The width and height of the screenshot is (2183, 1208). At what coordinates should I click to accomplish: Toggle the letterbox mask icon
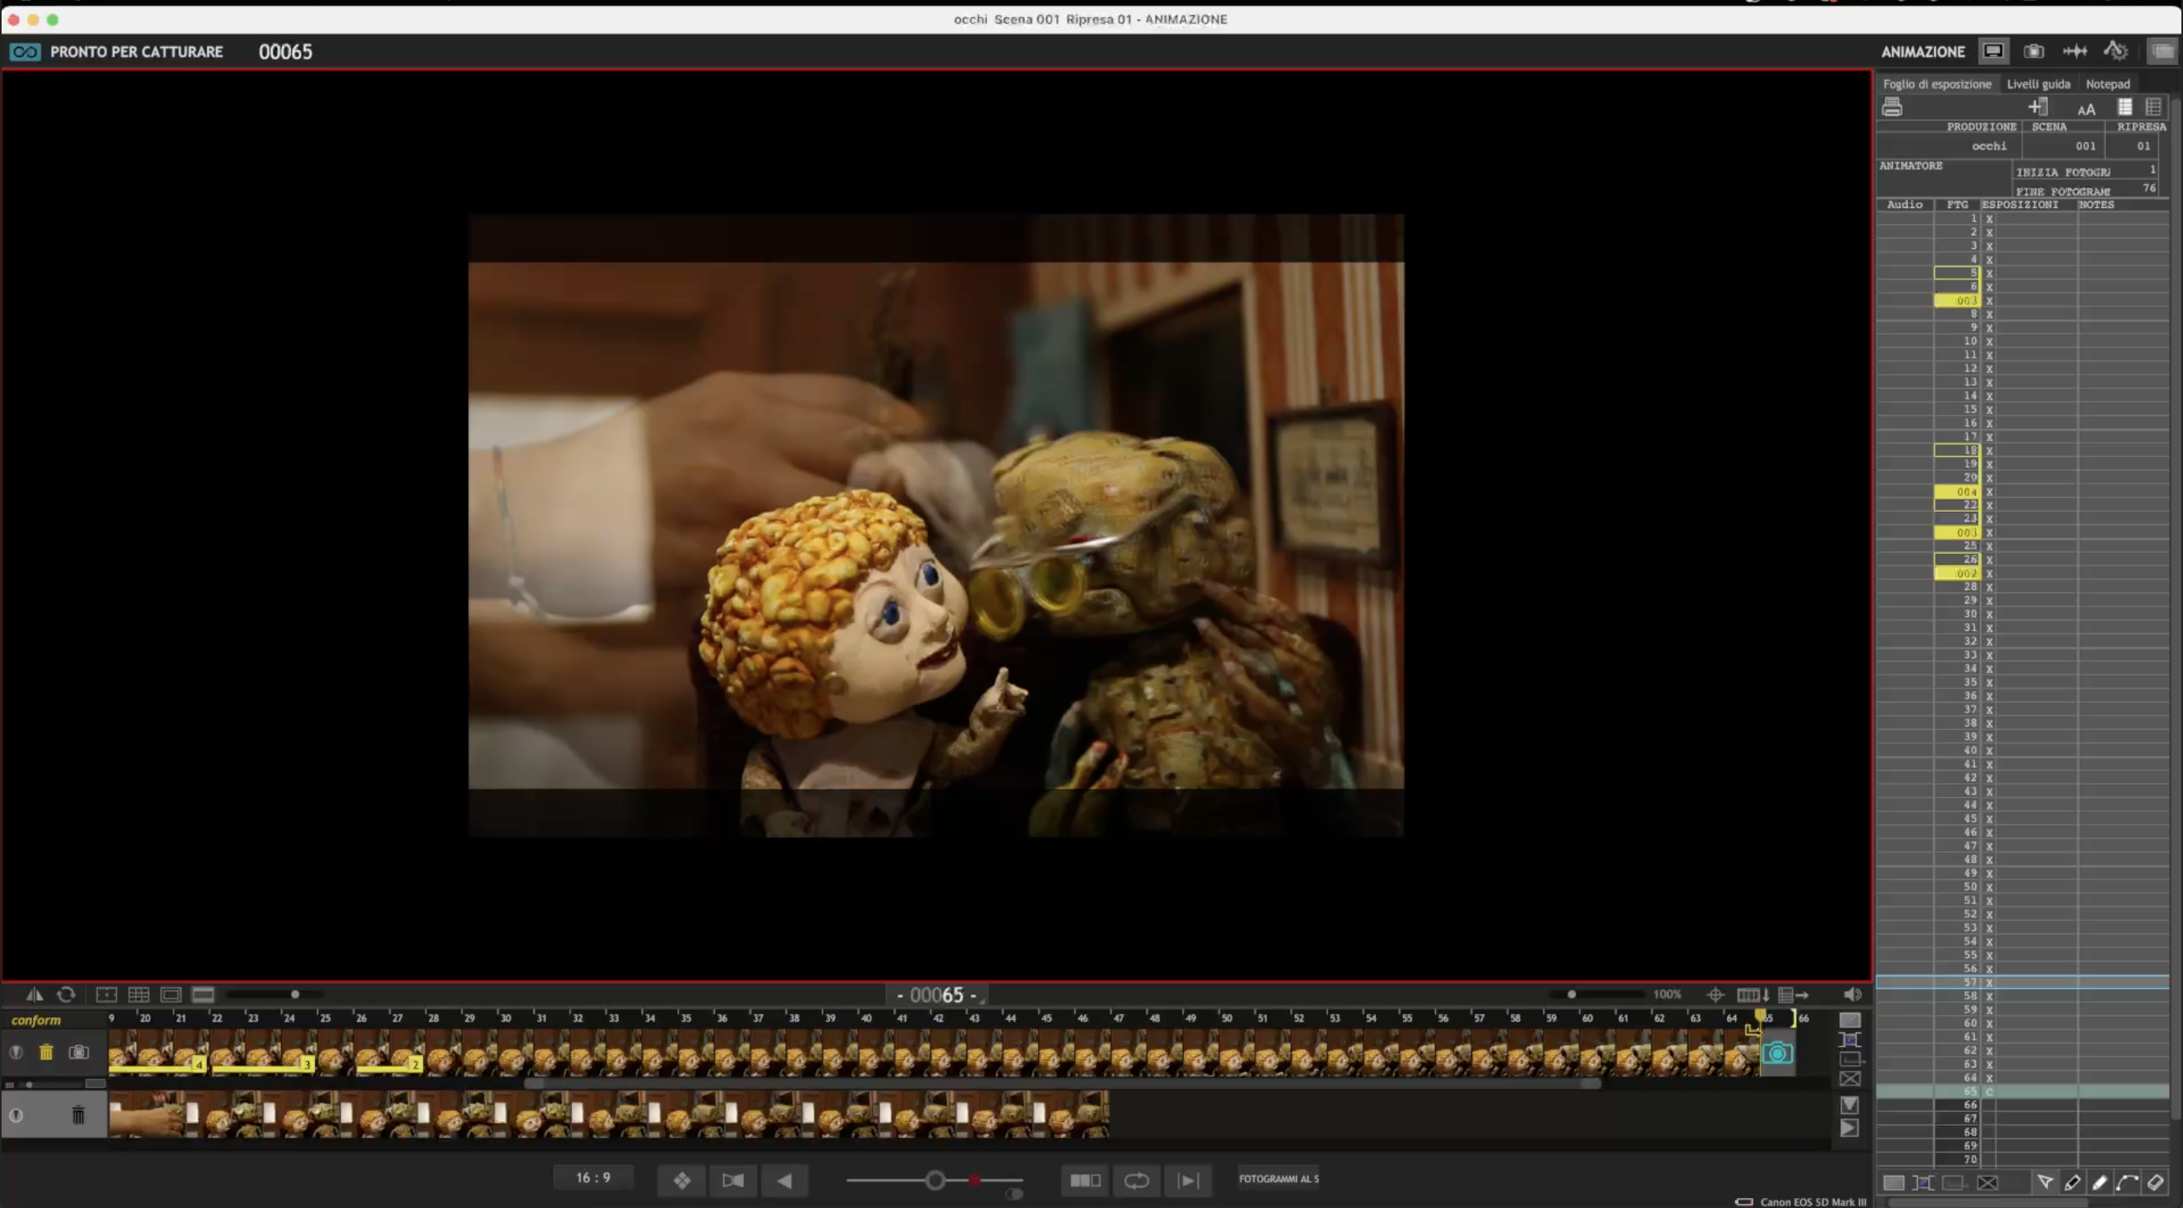(x=202, y=994)
